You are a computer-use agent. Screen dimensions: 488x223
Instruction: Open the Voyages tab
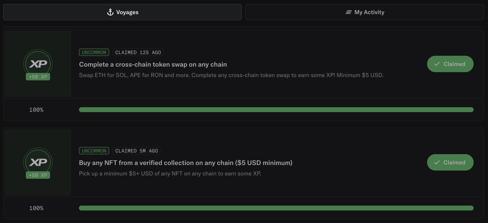123,12
